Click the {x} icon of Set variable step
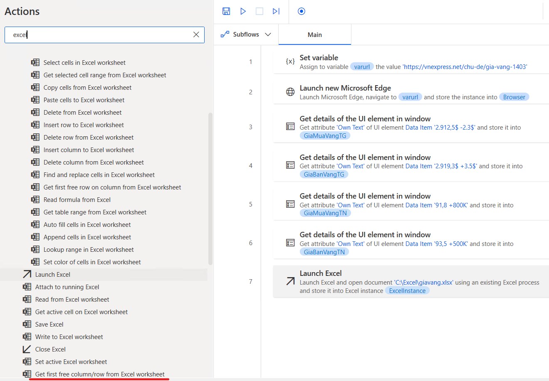This screenshot has width=549, height=381. tap(290, 61)
